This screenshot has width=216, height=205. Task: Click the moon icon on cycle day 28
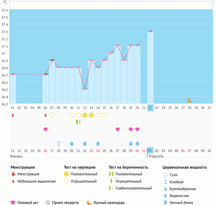click(x=190, y=100)
